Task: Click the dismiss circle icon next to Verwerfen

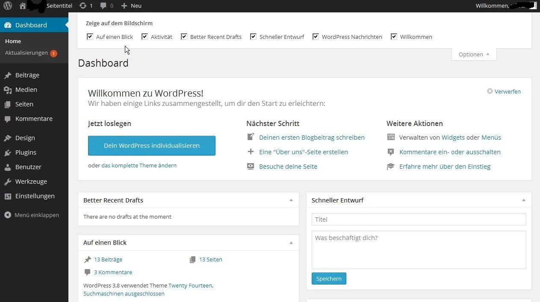Action: [490, 91]
